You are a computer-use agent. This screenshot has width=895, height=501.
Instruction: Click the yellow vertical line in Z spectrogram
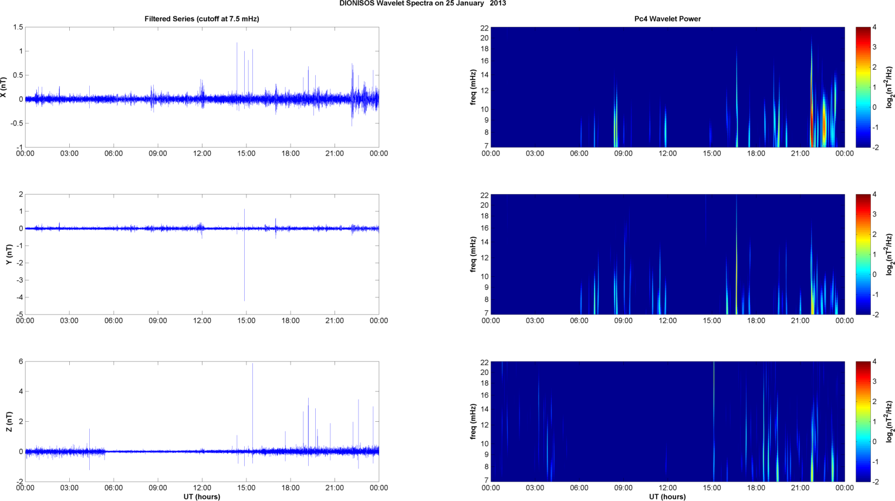point(714,411)
